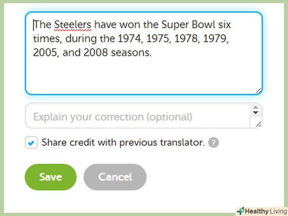The height and width of the screenshot is (216, 288).
Task: Click the explanation field resize handle
Action: coord(258,125)
